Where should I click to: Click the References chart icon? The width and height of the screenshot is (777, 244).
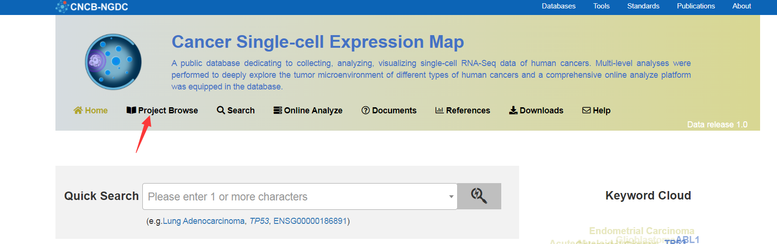pyautogui.click(x=439, y=110)
